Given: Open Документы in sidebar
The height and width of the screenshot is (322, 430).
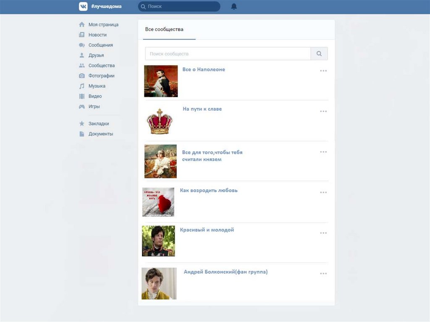Looking at the screenshot, I should (101, 134).
